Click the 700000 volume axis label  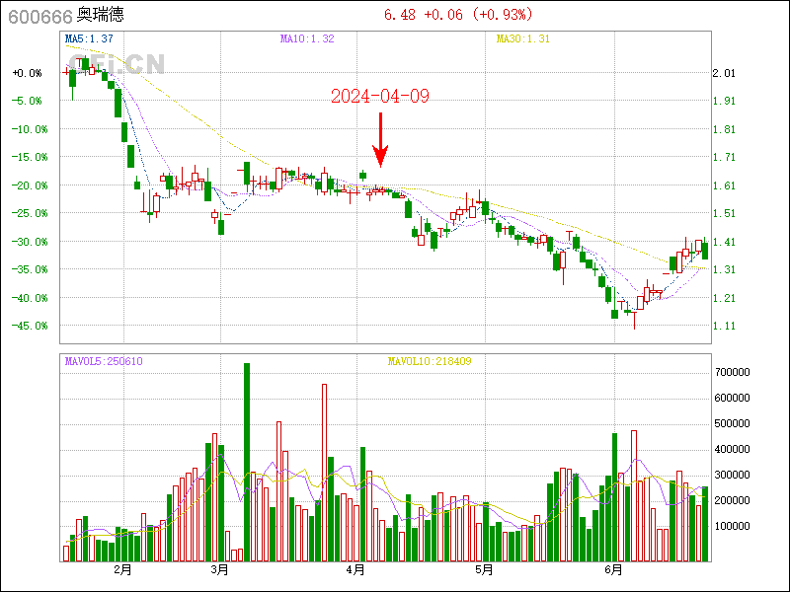point(736,372)
